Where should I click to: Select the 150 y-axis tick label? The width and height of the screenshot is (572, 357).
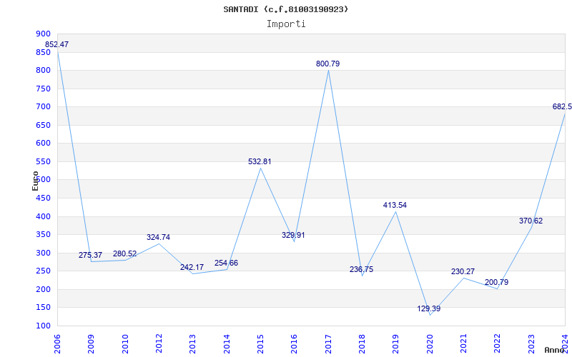tap(43, 308)
